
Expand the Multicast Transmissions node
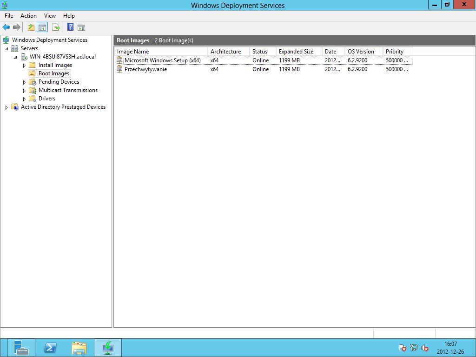click(24, 91)
